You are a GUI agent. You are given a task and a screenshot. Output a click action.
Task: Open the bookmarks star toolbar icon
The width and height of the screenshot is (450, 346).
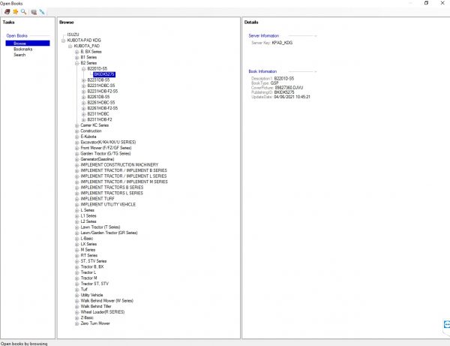[x=16, y=12]
